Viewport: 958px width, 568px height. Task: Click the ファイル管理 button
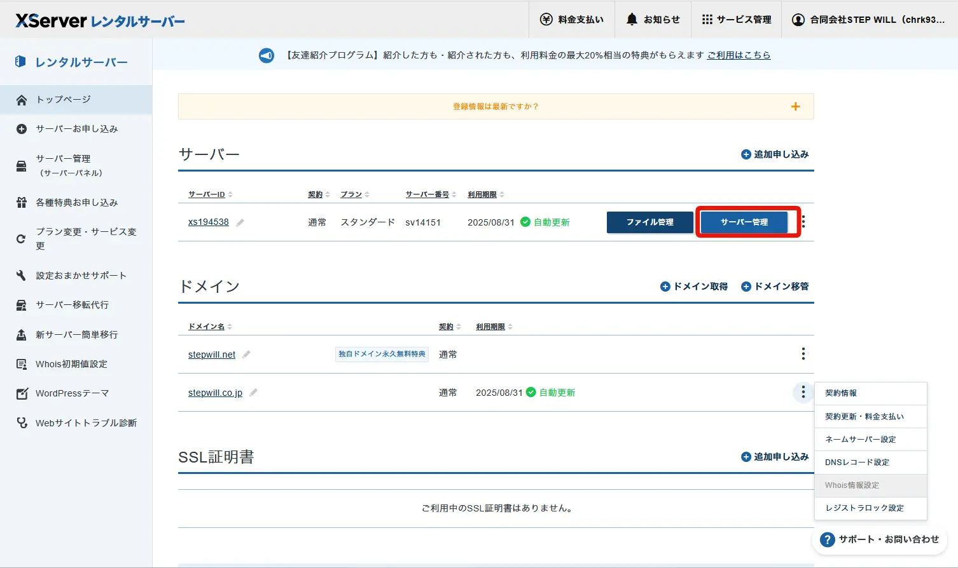pos(650,222)
